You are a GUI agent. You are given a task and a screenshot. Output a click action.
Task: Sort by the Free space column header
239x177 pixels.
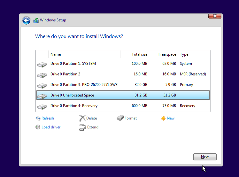pos(164,54)
